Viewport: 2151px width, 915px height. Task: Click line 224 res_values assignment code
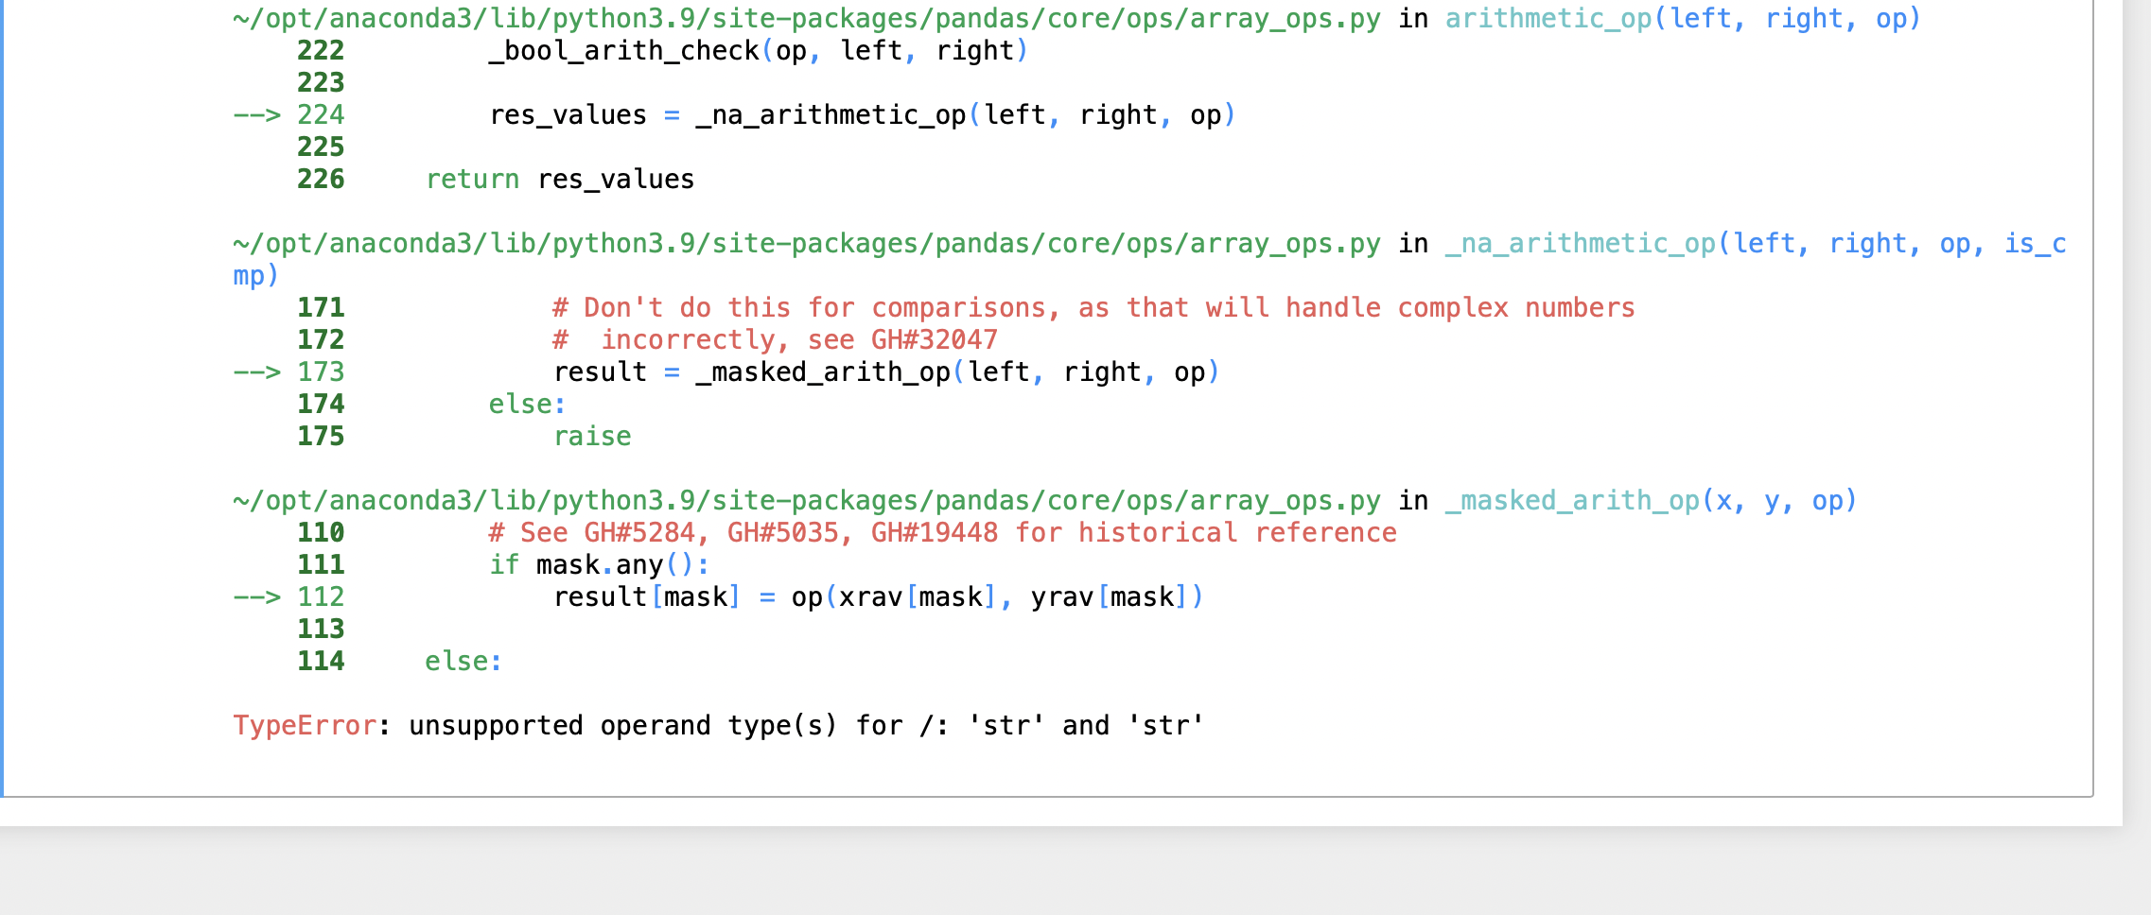(x=862, y=115)
